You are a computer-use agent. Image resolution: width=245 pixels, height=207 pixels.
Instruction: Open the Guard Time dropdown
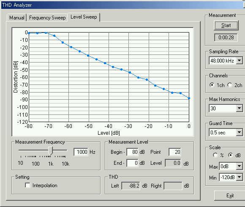click(240, 133)
